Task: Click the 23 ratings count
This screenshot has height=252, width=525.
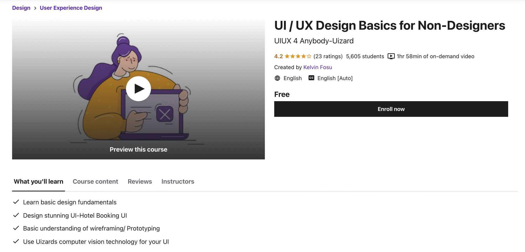Action: pos(328,56)
